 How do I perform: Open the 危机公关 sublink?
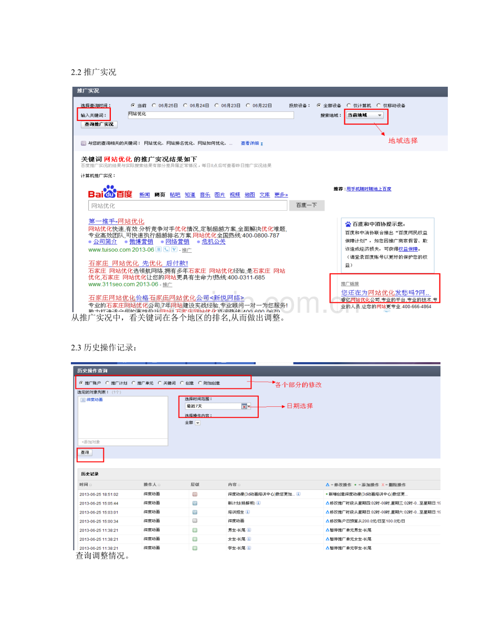point(213,242)
